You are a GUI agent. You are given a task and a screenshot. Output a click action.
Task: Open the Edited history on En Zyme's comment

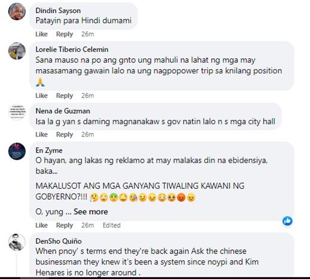coord(112,225)
